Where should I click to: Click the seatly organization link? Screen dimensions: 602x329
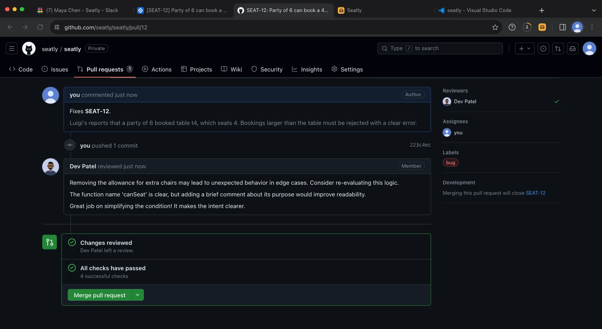(50, 49)
